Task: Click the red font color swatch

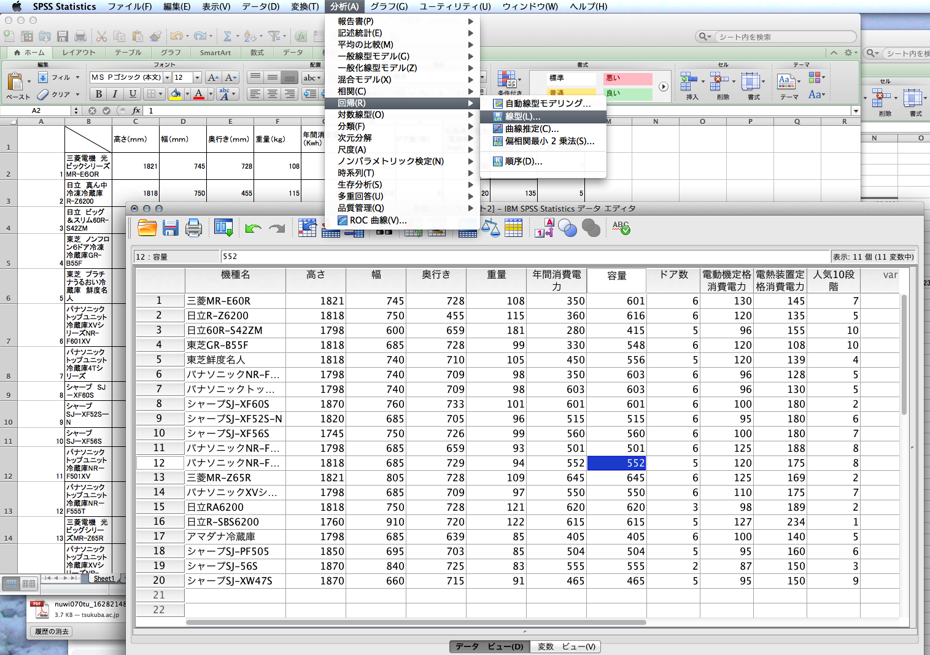Action: click(x=199, y=95)
